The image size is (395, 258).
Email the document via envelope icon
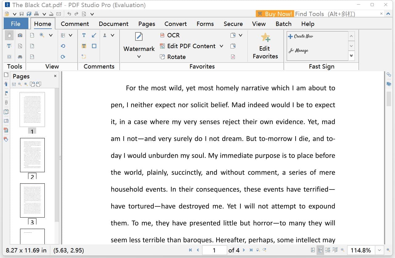(59, 14)
